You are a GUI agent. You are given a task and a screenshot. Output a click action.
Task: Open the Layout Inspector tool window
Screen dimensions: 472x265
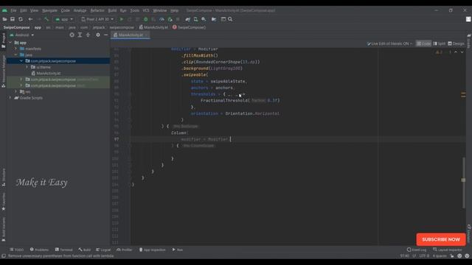tap(448, 250)
